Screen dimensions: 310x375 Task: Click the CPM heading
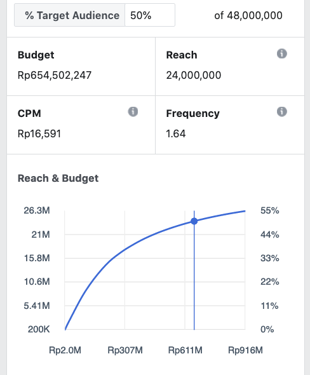tap(29, 113)
